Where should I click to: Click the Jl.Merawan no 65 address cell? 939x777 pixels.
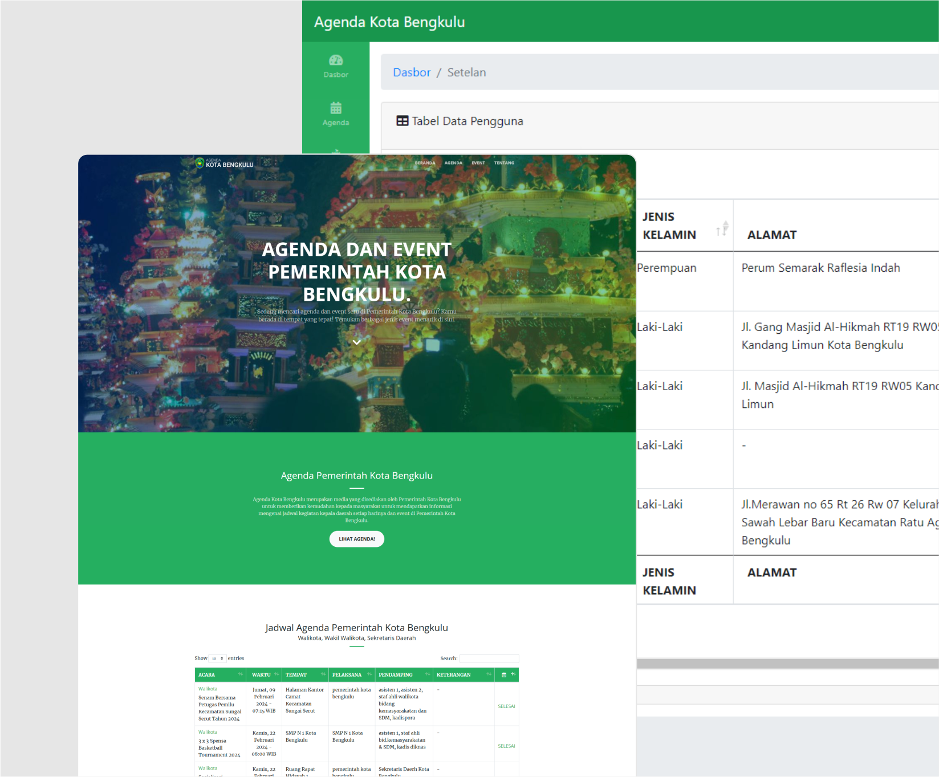[840, 522]
